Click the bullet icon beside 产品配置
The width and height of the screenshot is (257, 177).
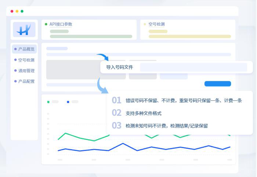click(15, 81)
